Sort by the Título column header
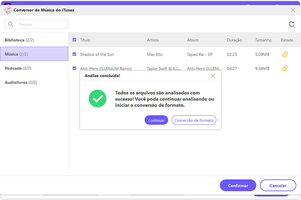This screenshot has width=301, height=200. (85, 40)
